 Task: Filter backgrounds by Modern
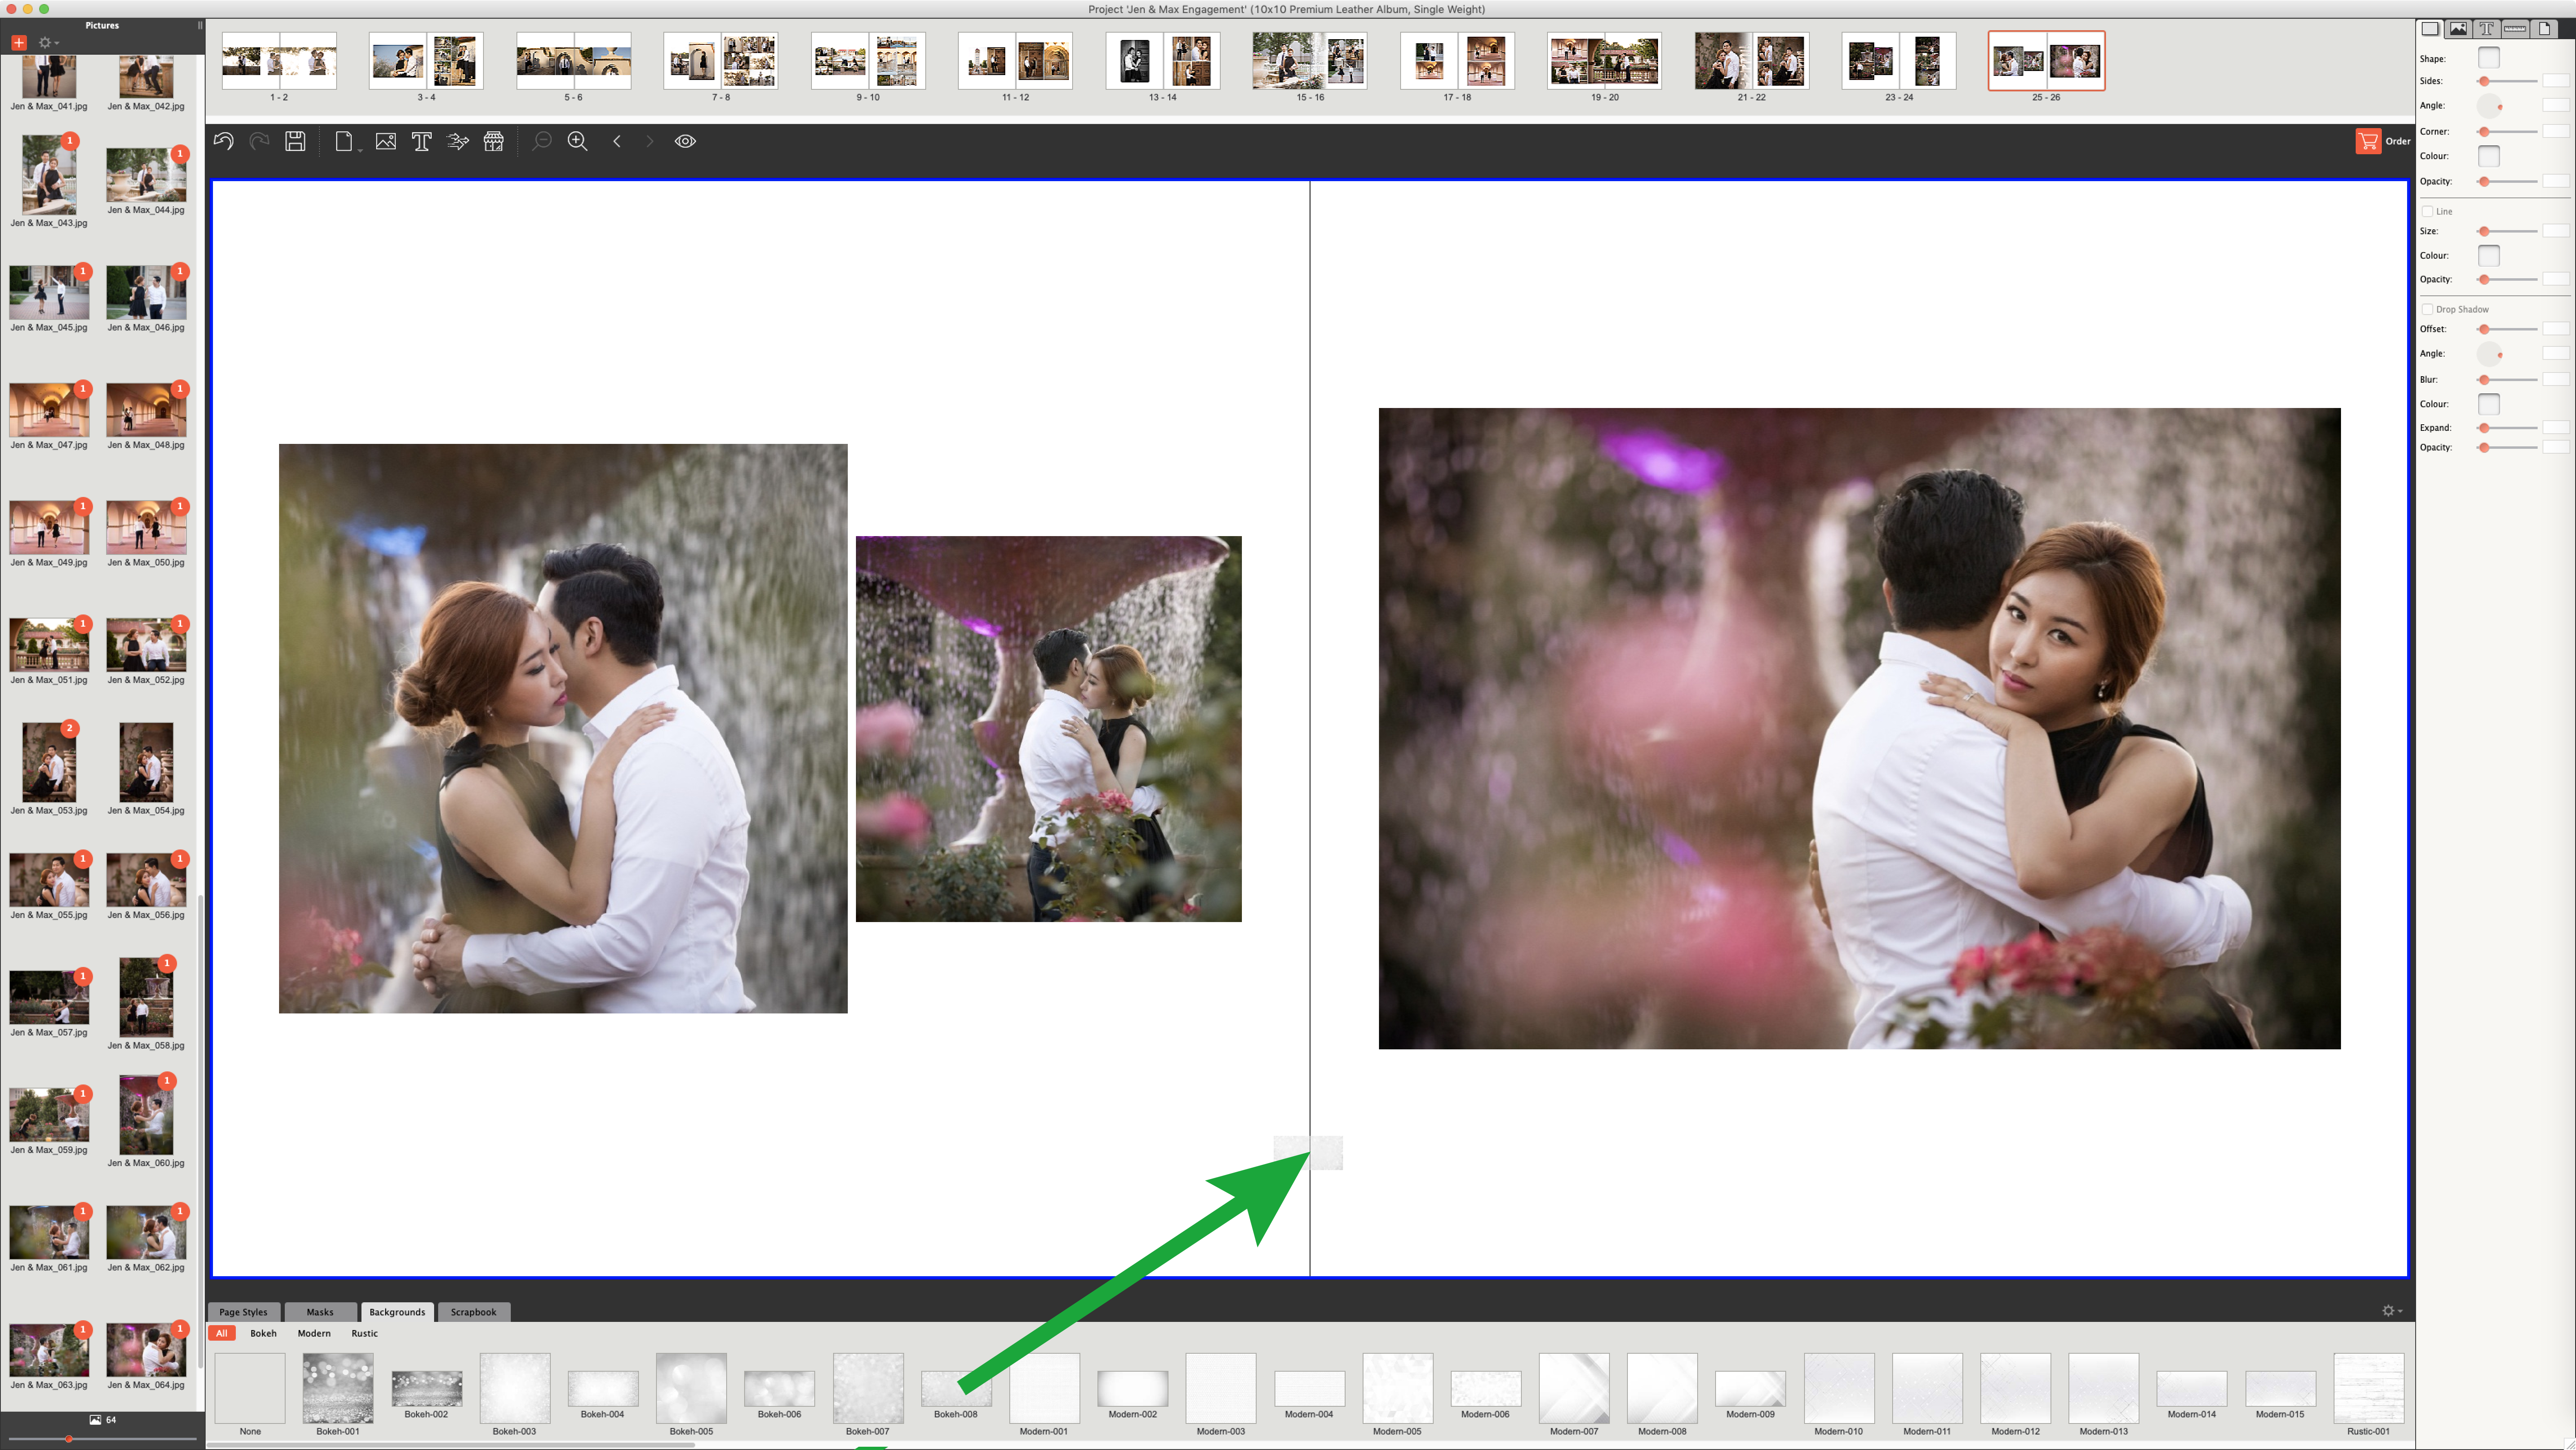pyautogui.click(x=314, y=1333)
